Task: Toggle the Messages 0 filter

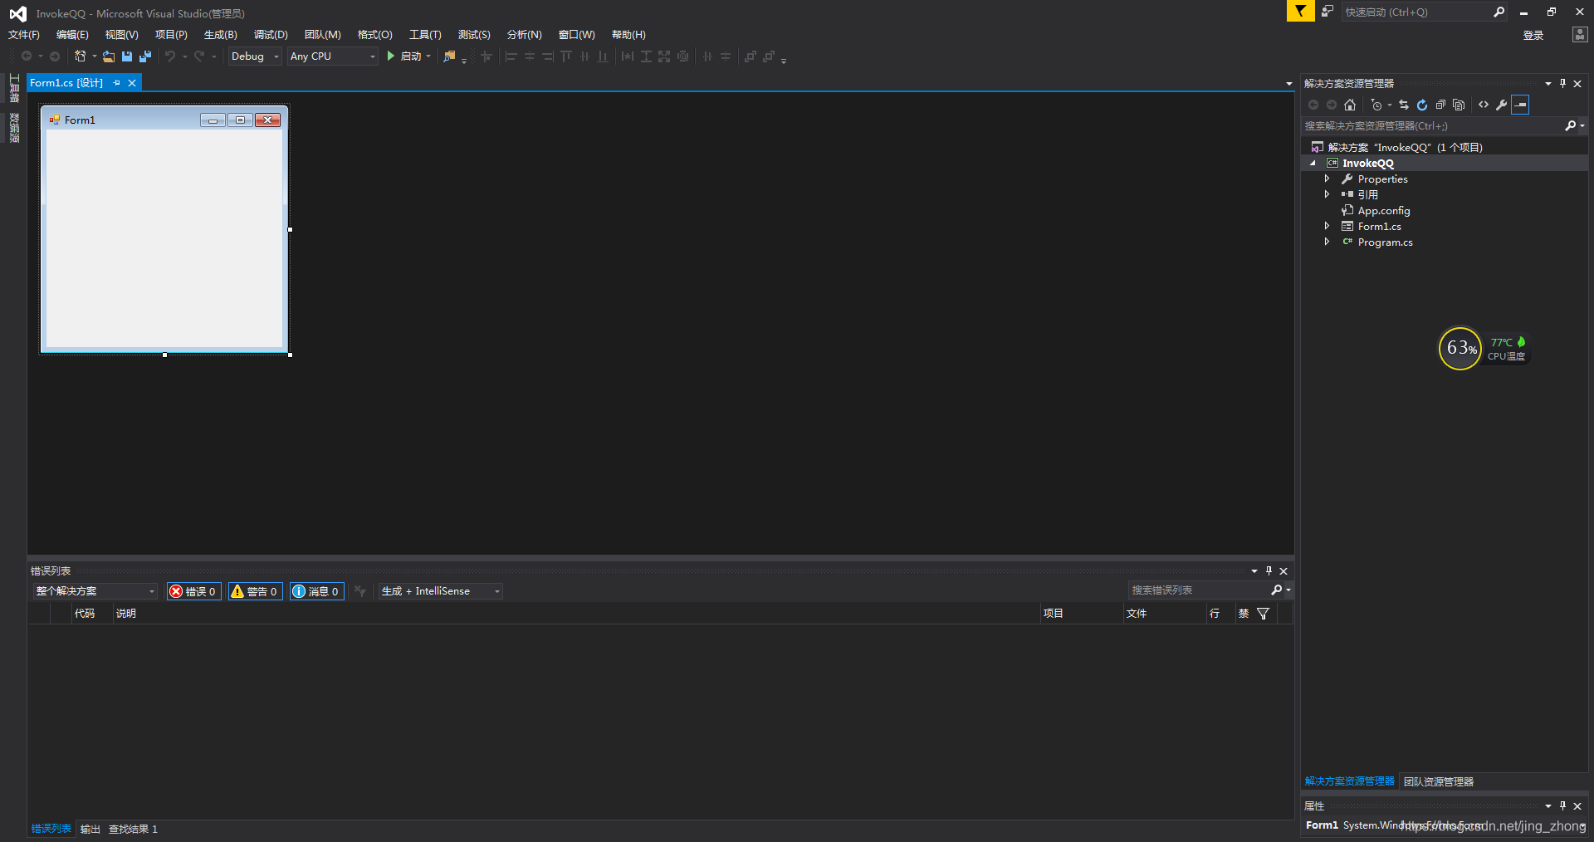Action: click(x=316, y=591)
